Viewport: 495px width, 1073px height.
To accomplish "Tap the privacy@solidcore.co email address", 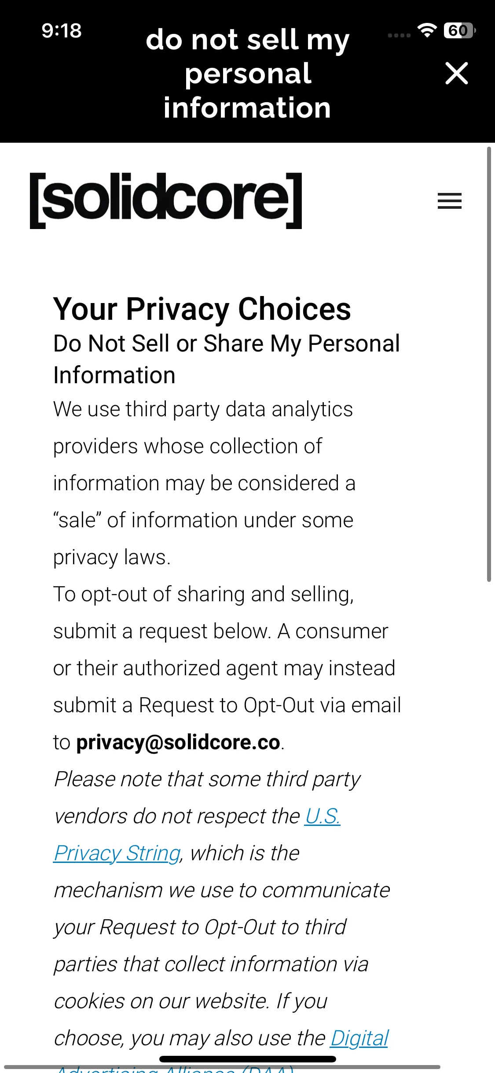I will [x=178, y=742].
